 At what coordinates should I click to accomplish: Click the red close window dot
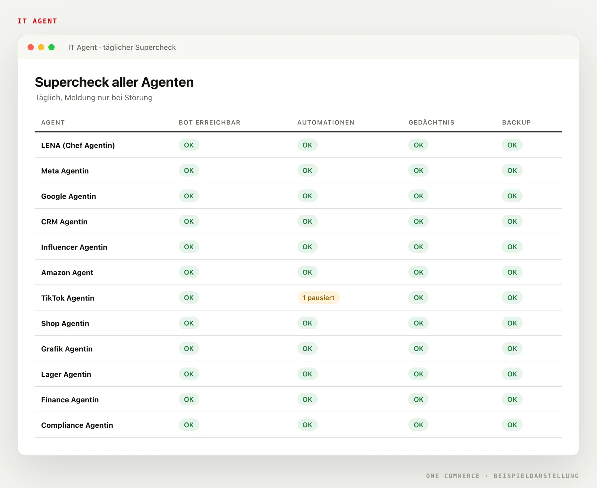coord(31,47)
